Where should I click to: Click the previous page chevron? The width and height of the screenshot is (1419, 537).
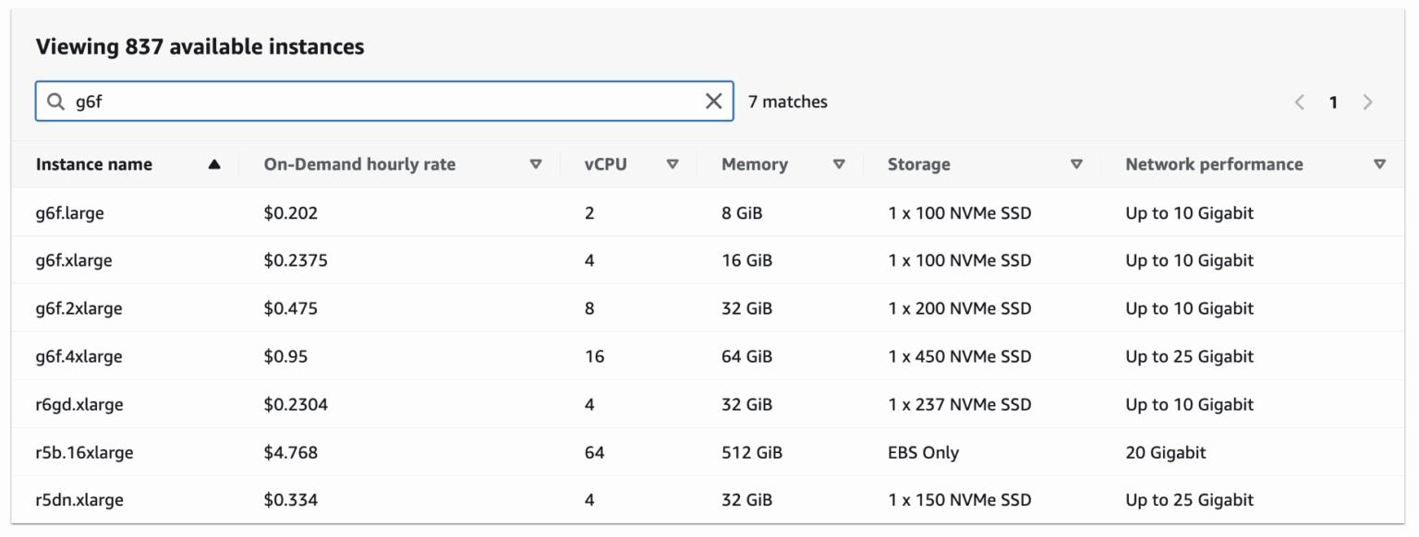tap(1299, 101)
